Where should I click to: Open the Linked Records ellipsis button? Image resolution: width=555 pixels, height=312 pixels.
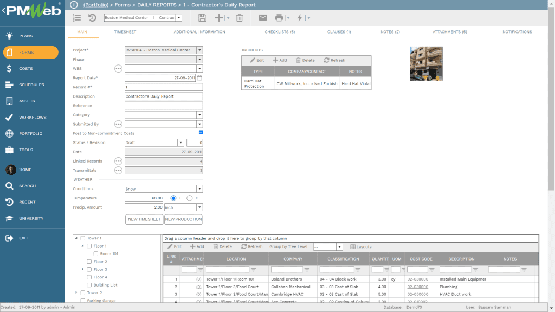click(x=118, y=161)
